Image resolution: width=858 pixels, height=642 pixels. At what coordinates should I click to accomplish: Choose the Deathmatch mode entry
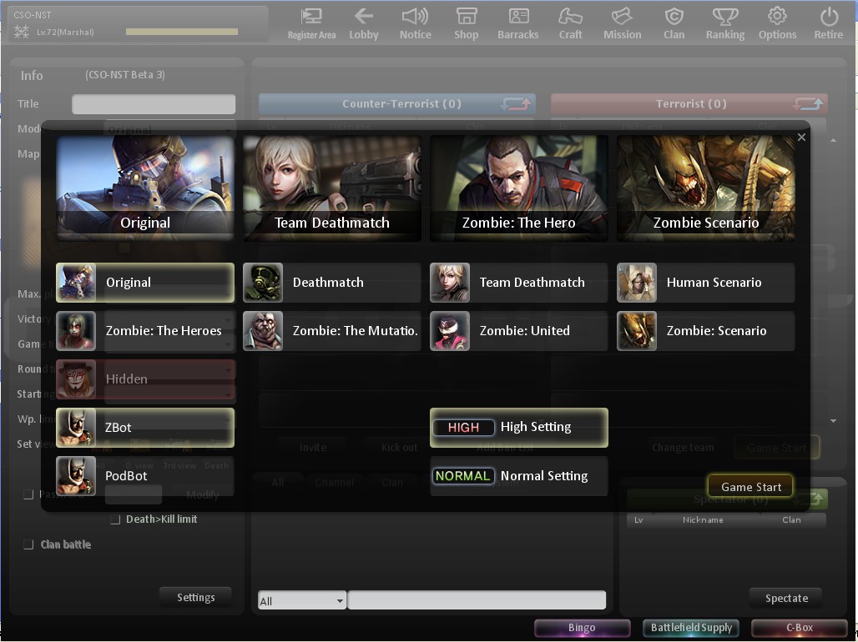coord(332,283)
